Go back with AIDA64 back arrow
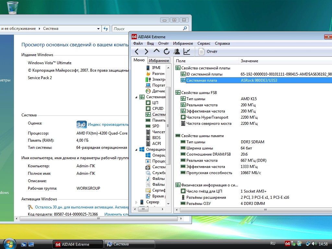This screenshot has height=249, width=332. [x=137, y=52]
